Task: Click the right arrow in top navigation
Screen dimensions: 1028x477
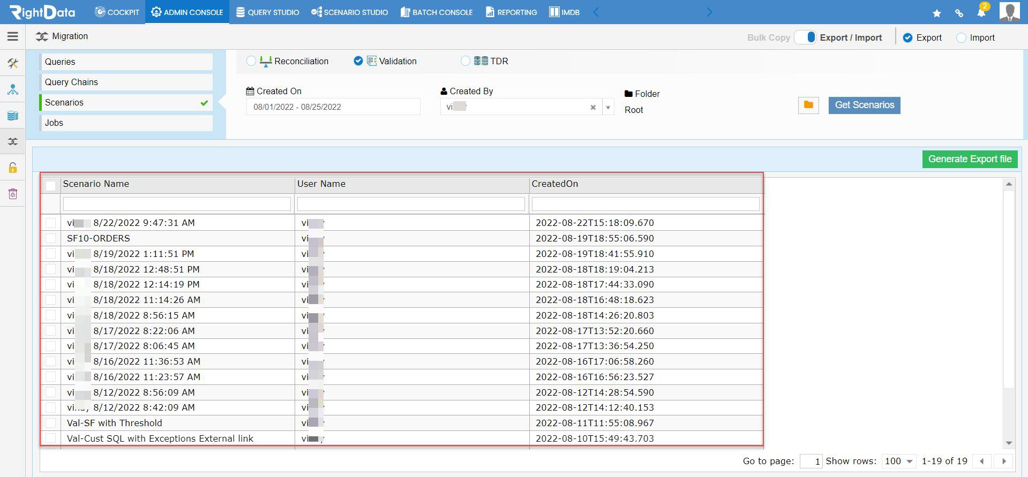Action: click(709, 12)
